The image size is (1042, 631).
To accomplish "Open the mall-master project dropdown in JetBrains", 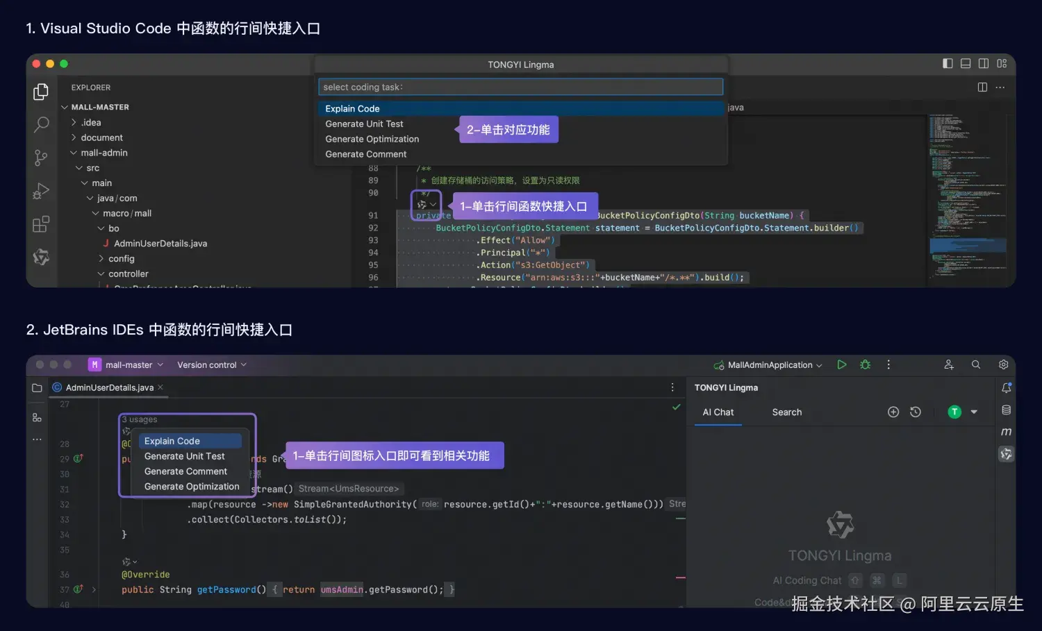I will click(x=126, y=364).
